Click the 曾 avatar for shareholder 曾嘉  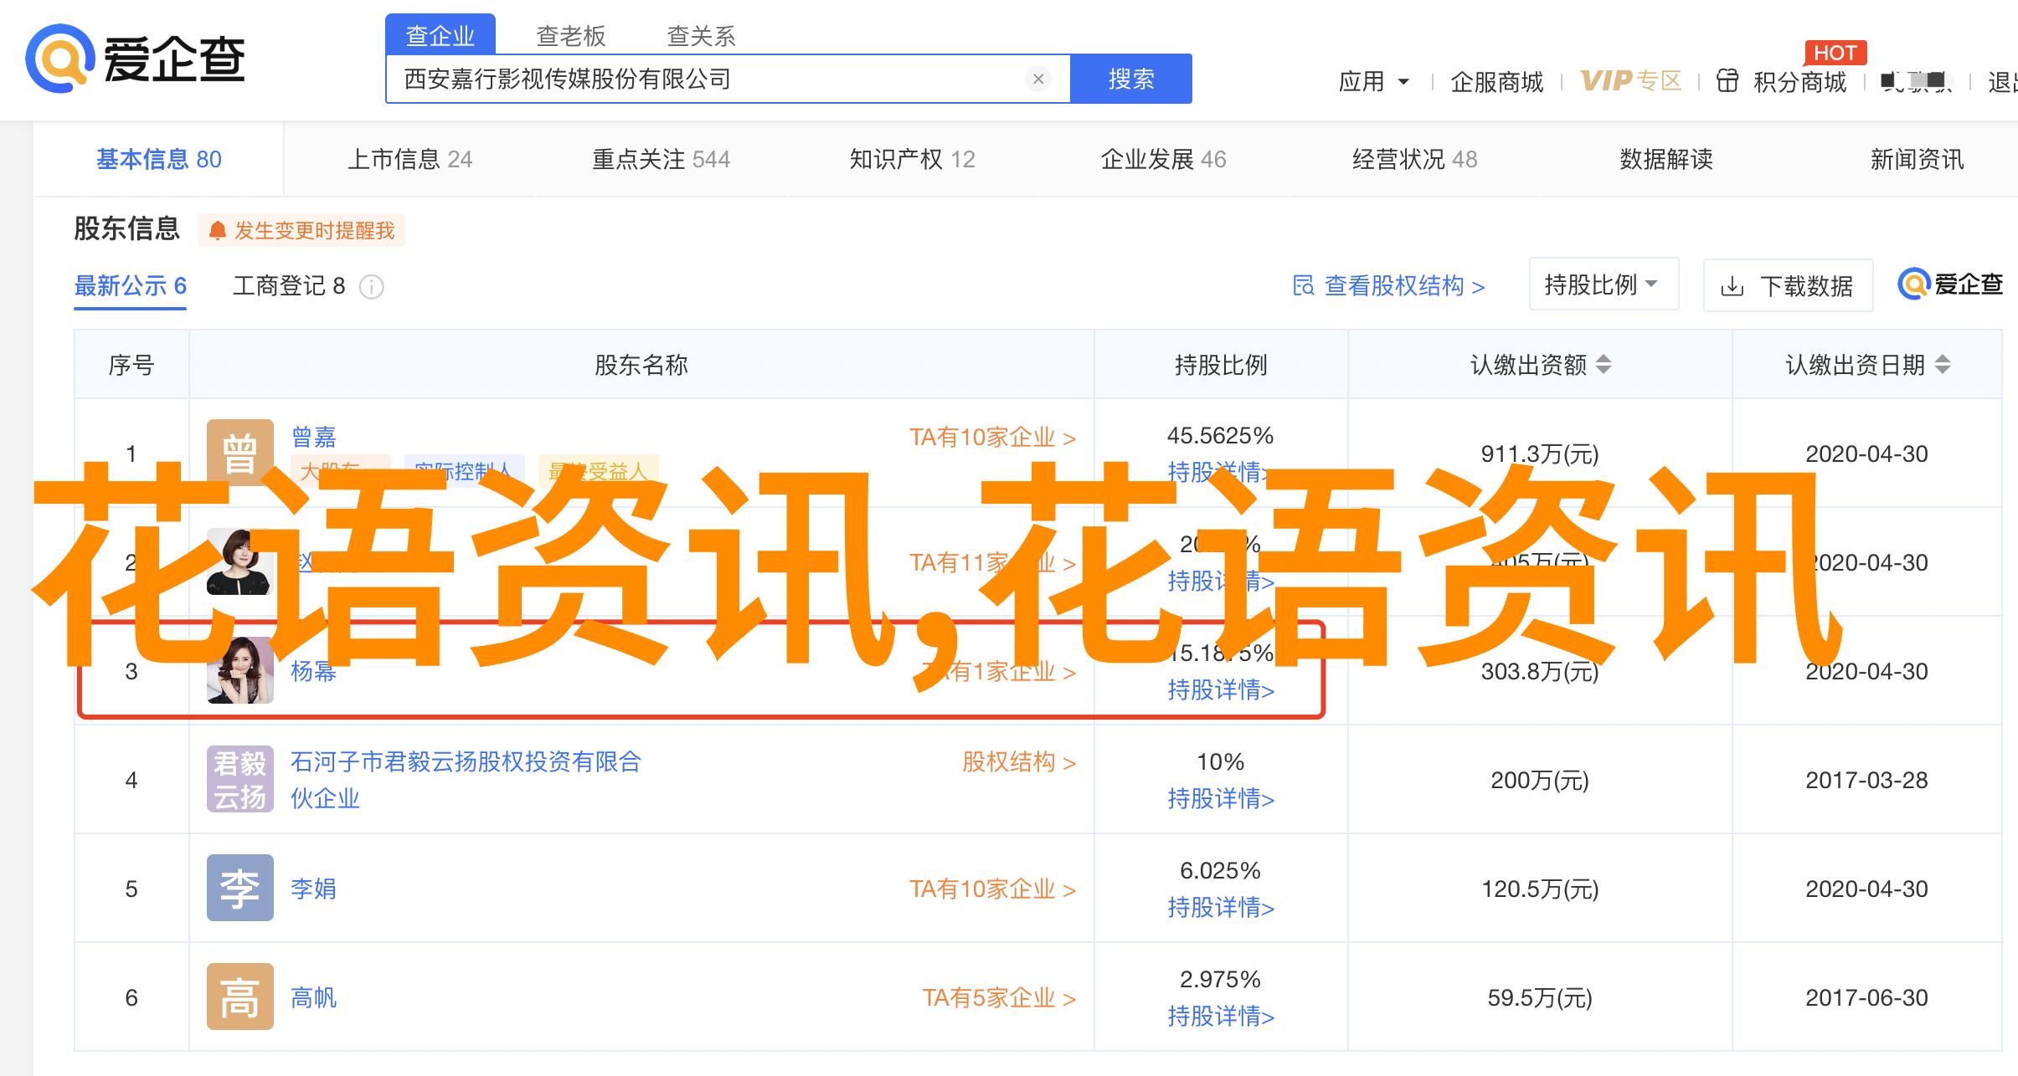(240, 453)
